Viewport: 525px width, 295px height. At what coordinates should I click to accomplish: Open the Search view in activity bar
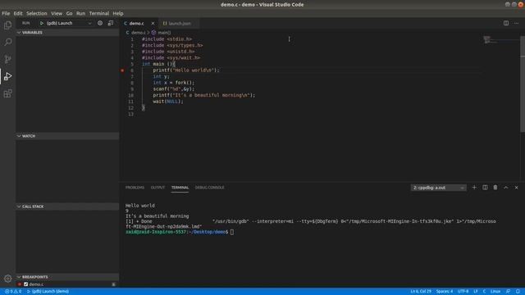coord(7,42)
